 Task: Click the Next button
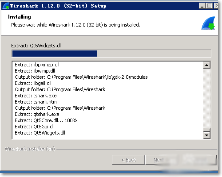[x=161, y=160]
